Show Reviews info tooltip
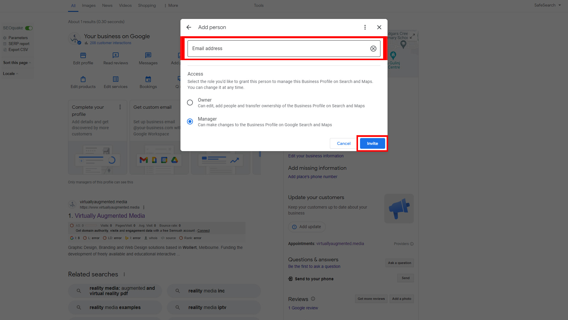 pos(313,299)
